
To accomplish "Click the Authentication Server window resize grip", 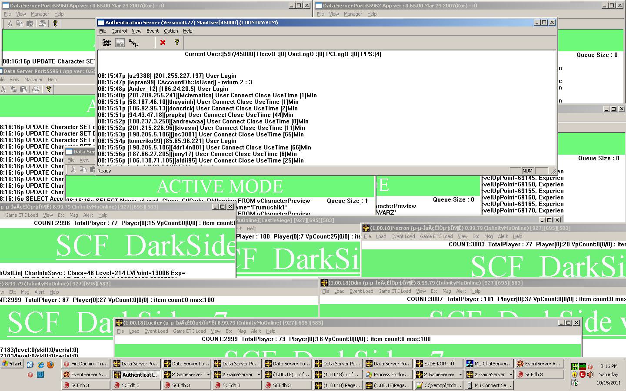I will click(553, 172).
